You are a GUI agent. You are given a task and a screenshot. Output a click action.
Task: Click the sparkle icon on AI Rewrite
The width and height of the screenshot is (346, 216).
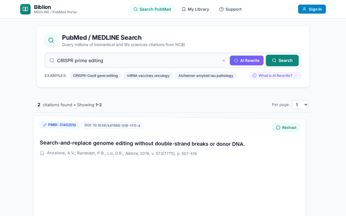click(x=236, y=60)
